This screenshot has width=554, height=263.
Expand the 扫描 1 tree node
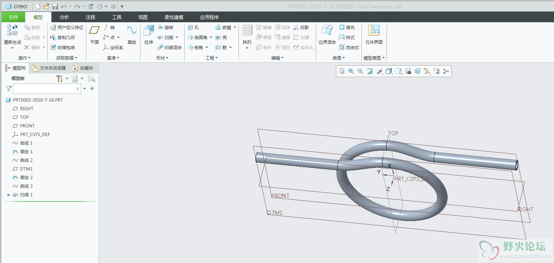click(9, 195)
